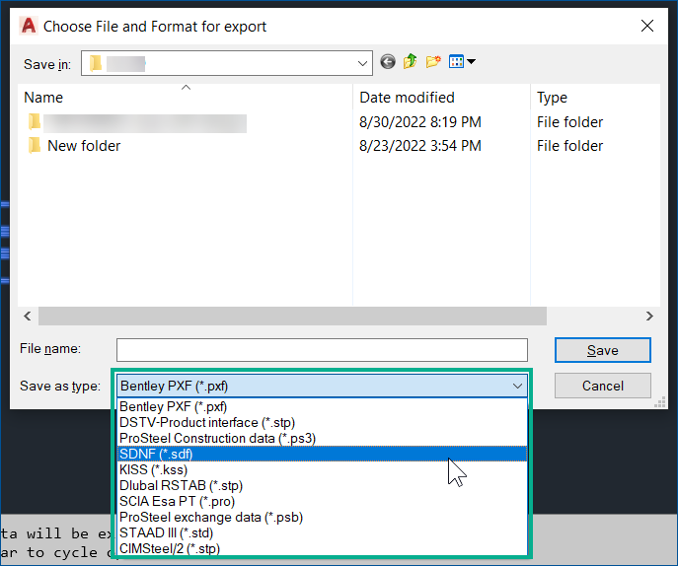
Task: Select the New folder entry
Action: pos(84,146)
